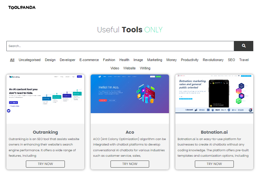Select the All category filter
This screenshot has height=173, width=260.
(12, 60)
